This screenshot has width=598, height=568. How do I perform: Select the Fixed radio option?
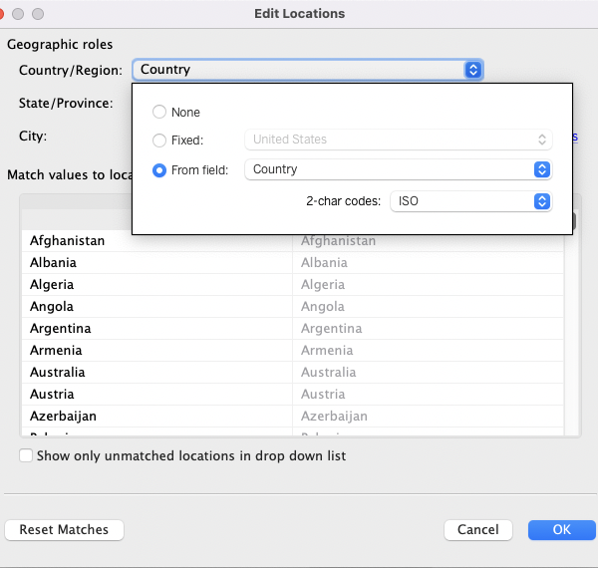(159, 141)
